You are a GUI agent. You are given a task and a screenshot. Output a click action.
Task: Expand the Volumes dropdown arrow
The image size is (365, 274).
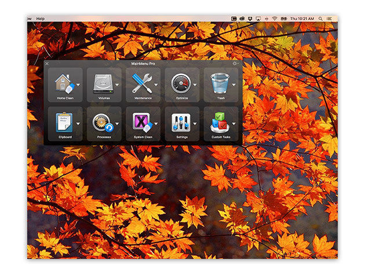point(117,85)
